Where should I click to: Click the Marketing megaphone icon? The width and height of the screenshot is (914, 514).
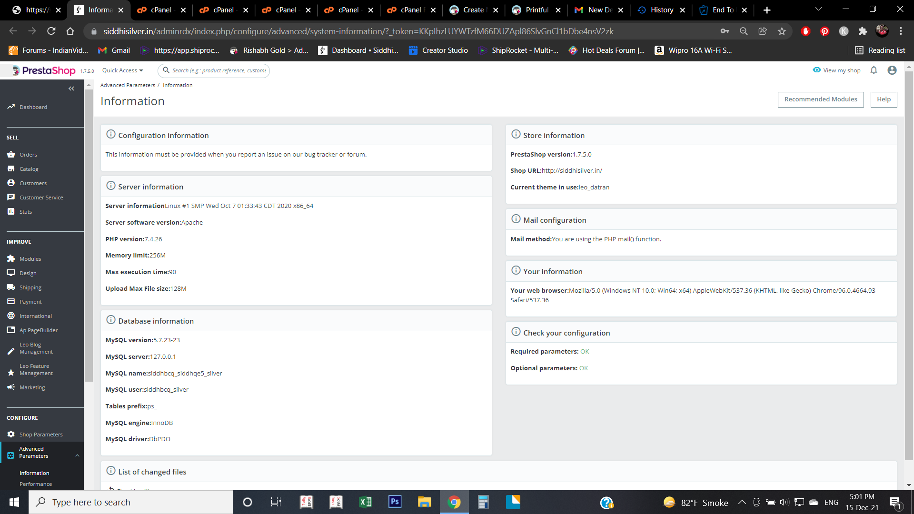11,387
